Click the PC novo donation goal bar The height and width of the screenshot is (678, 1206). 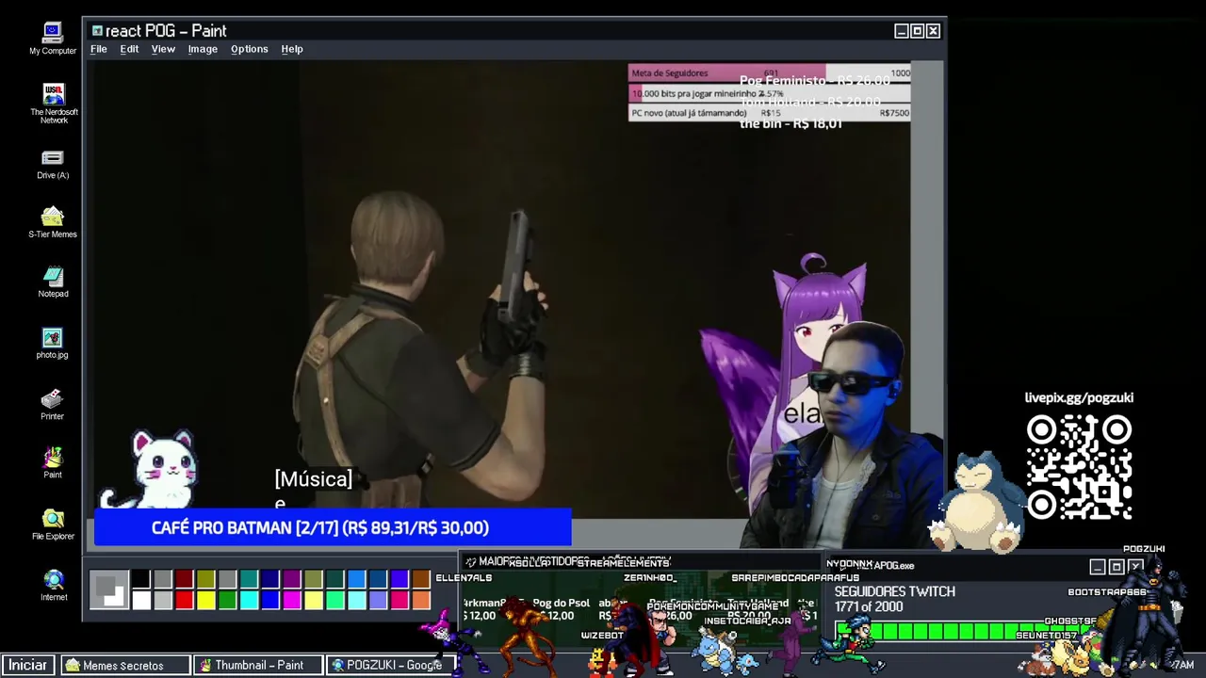[770, 113]
